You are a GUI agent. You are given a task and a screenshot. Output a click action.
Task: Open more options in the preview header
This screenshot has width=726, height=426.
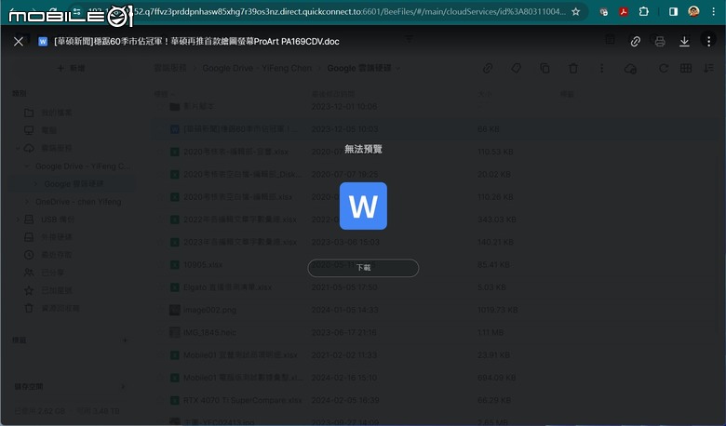708,41
